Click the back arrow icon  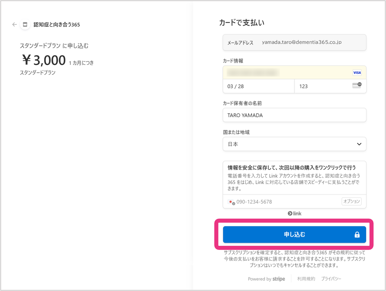pyautogui.click(x=14, y=25)
